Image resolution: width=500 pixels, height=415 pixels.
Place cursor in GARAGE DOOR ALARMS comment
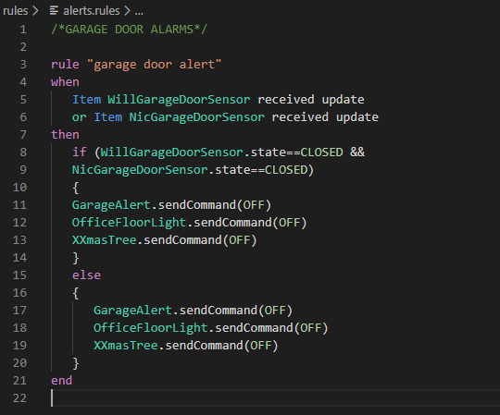click(129, 30)
